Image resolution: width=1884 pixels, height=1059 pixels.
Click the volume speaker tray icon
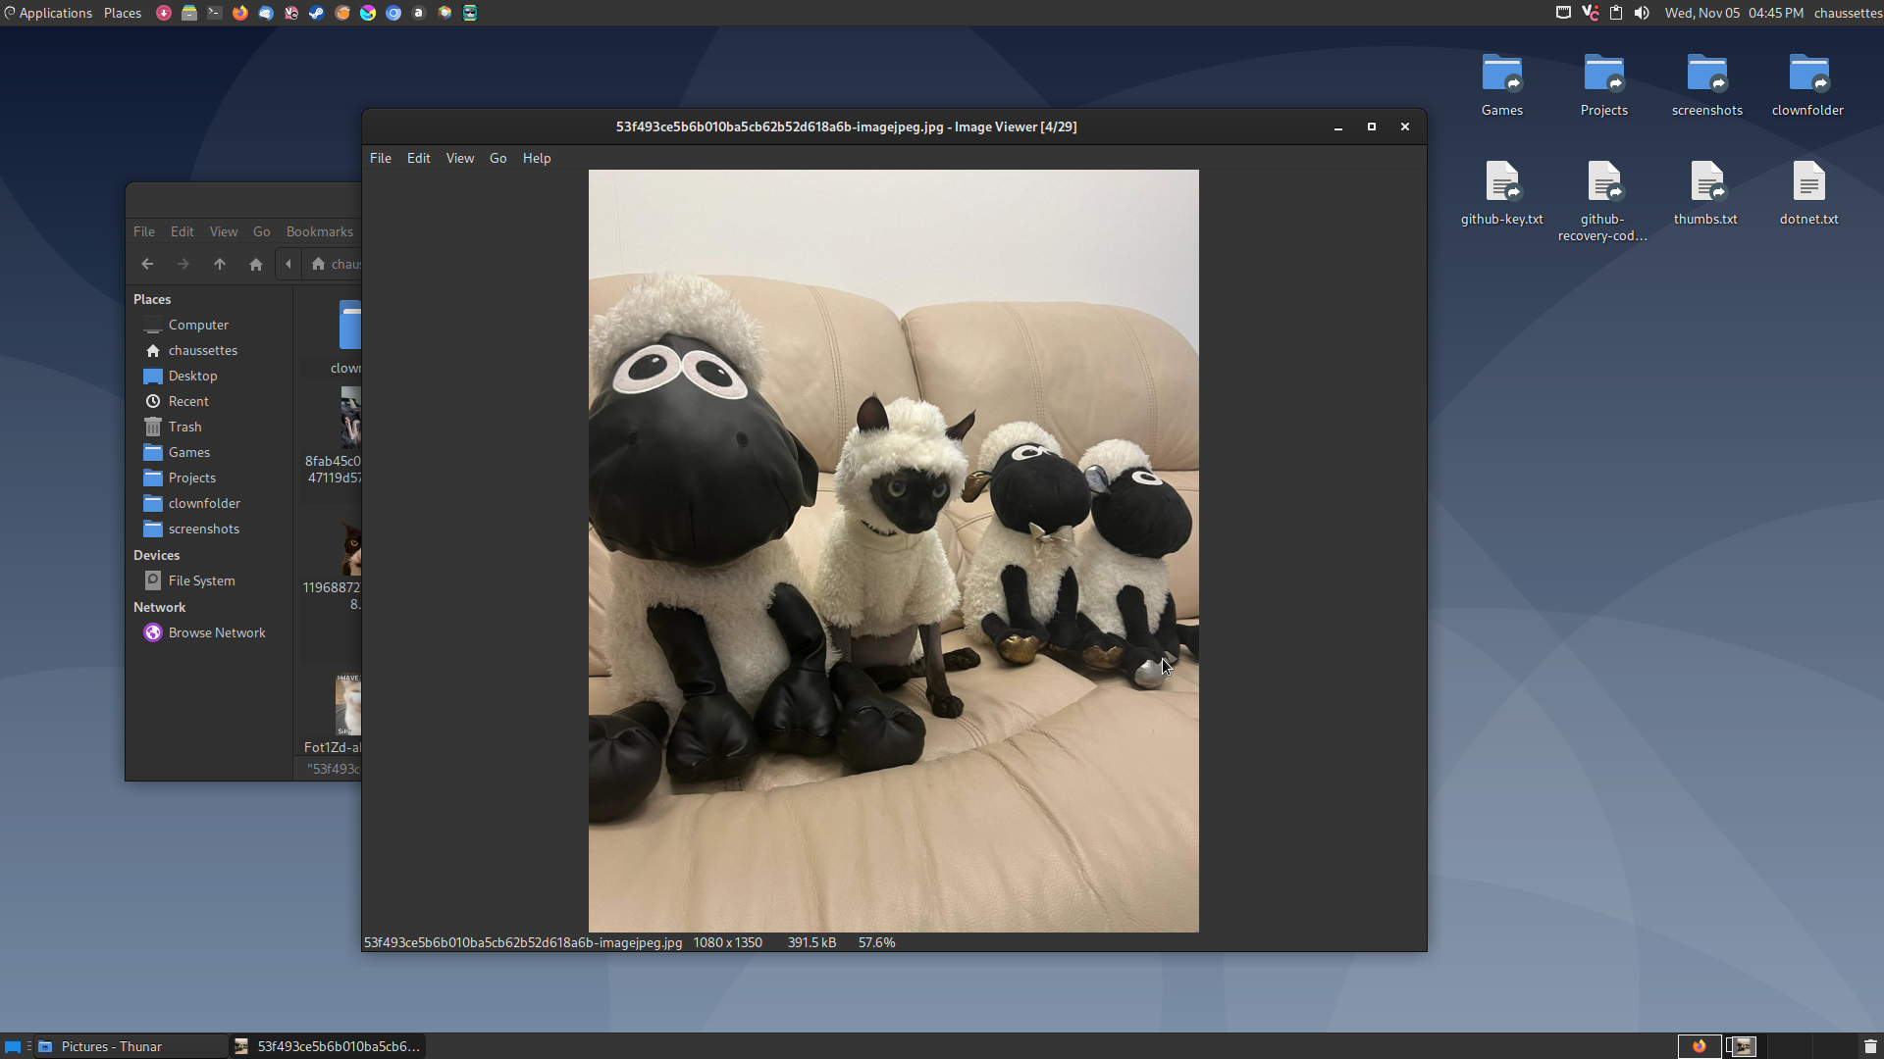click(x=1642, y=13)
